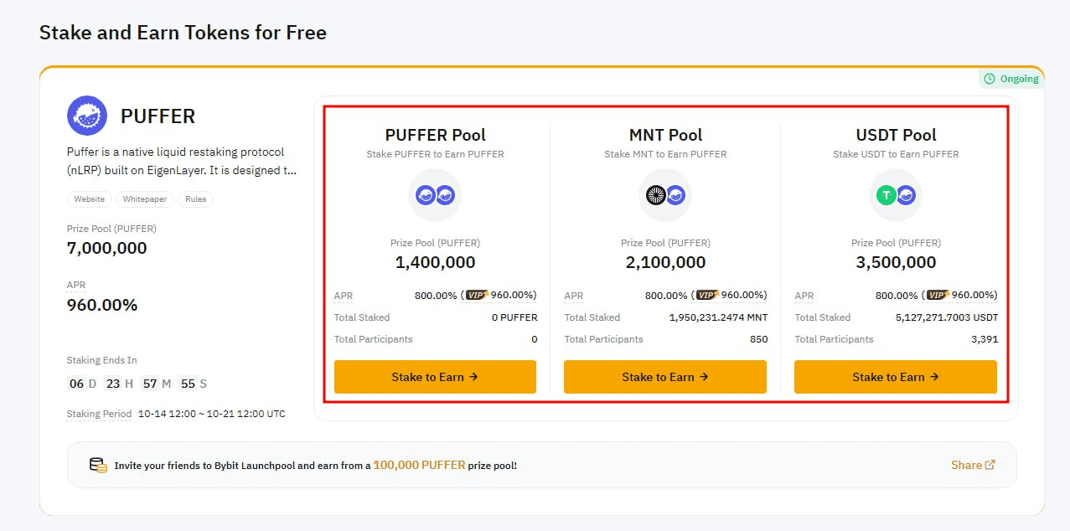Screen dimensions: 1070x531
Task: Click the Share link in invite banner
Action: [973, 465]
